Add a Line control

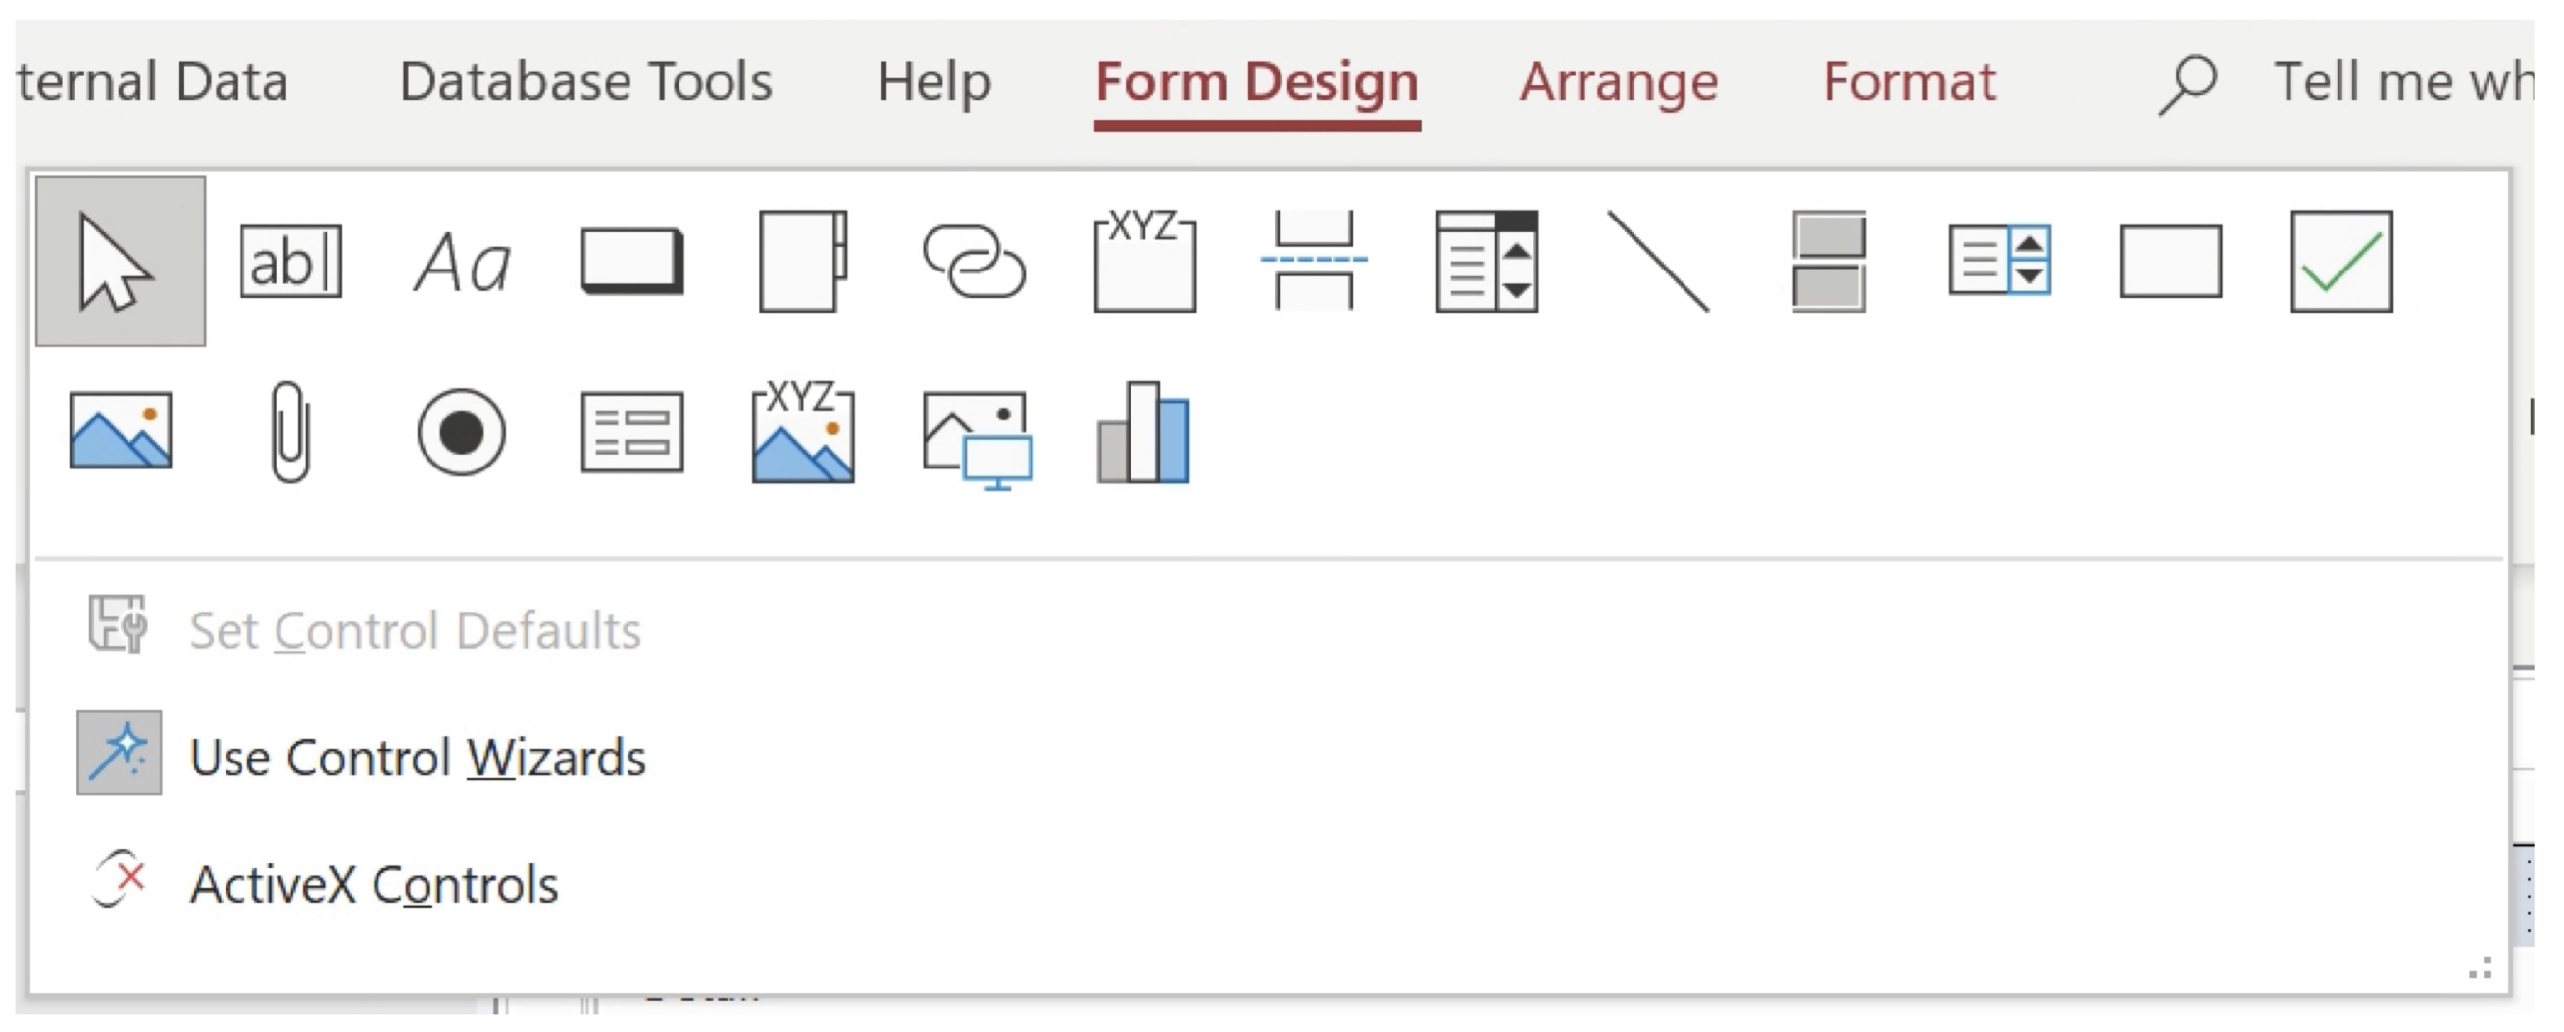click(1658, 262)
